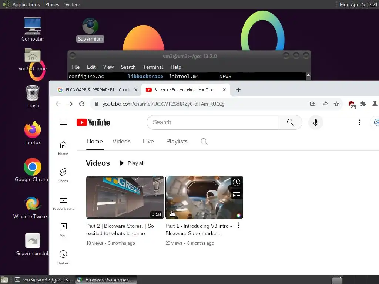
Task: Start voice search with microphone icon
Action: (315, 122)
